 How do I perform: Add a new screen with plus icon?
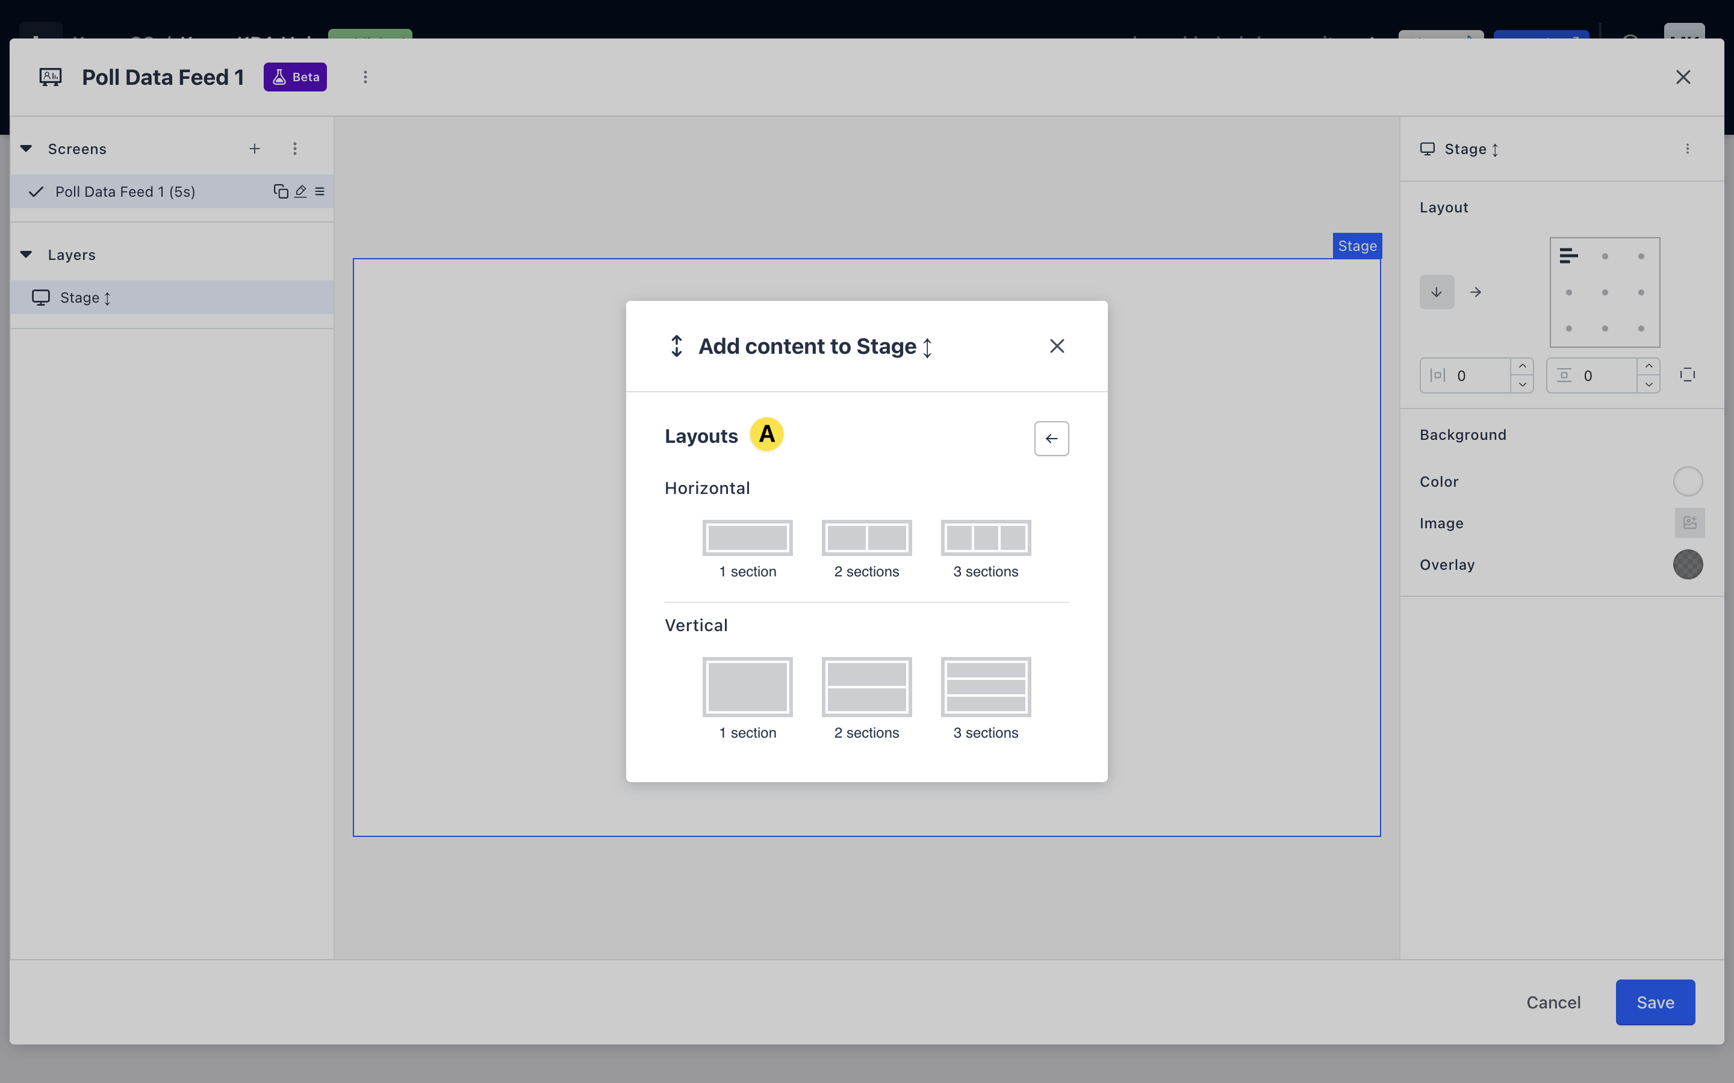254,148
